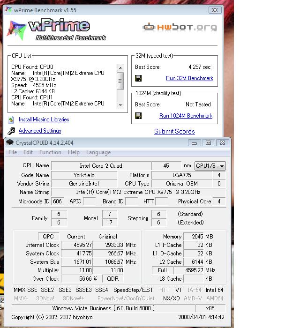Image resolution: width=300 pixels, height=328 pixels.
Task: Click the save icon beside Run 1024M Benchmark
Action: pyautogui.click(x=138, y=116)
